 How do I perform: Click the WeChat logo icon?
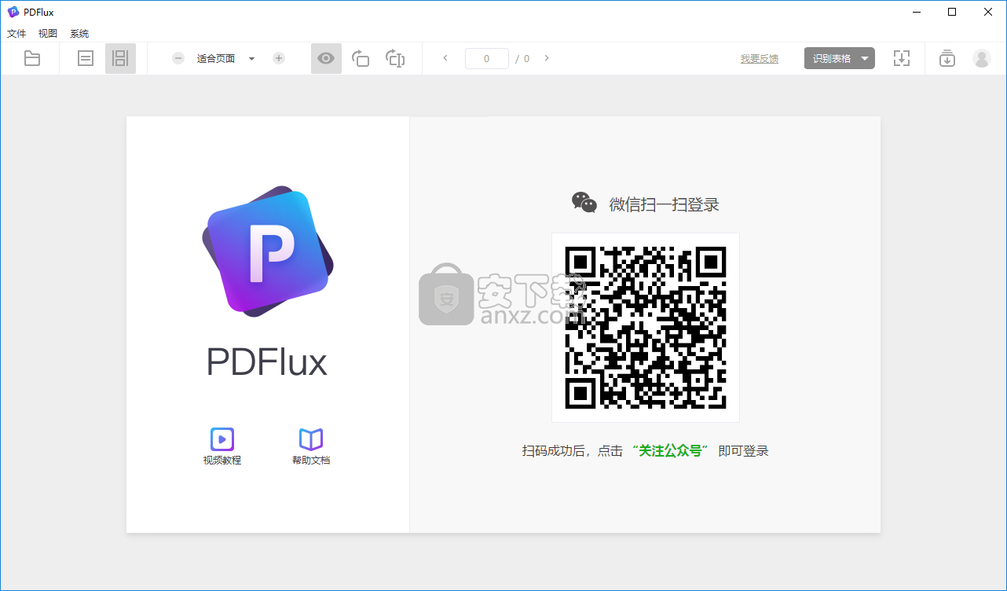click(x=584, y=203)
